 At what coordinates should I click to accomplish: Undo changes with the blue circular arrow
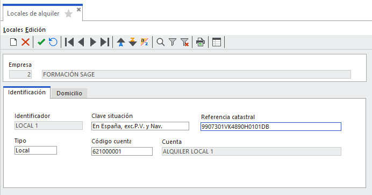(x=53, y=42)
